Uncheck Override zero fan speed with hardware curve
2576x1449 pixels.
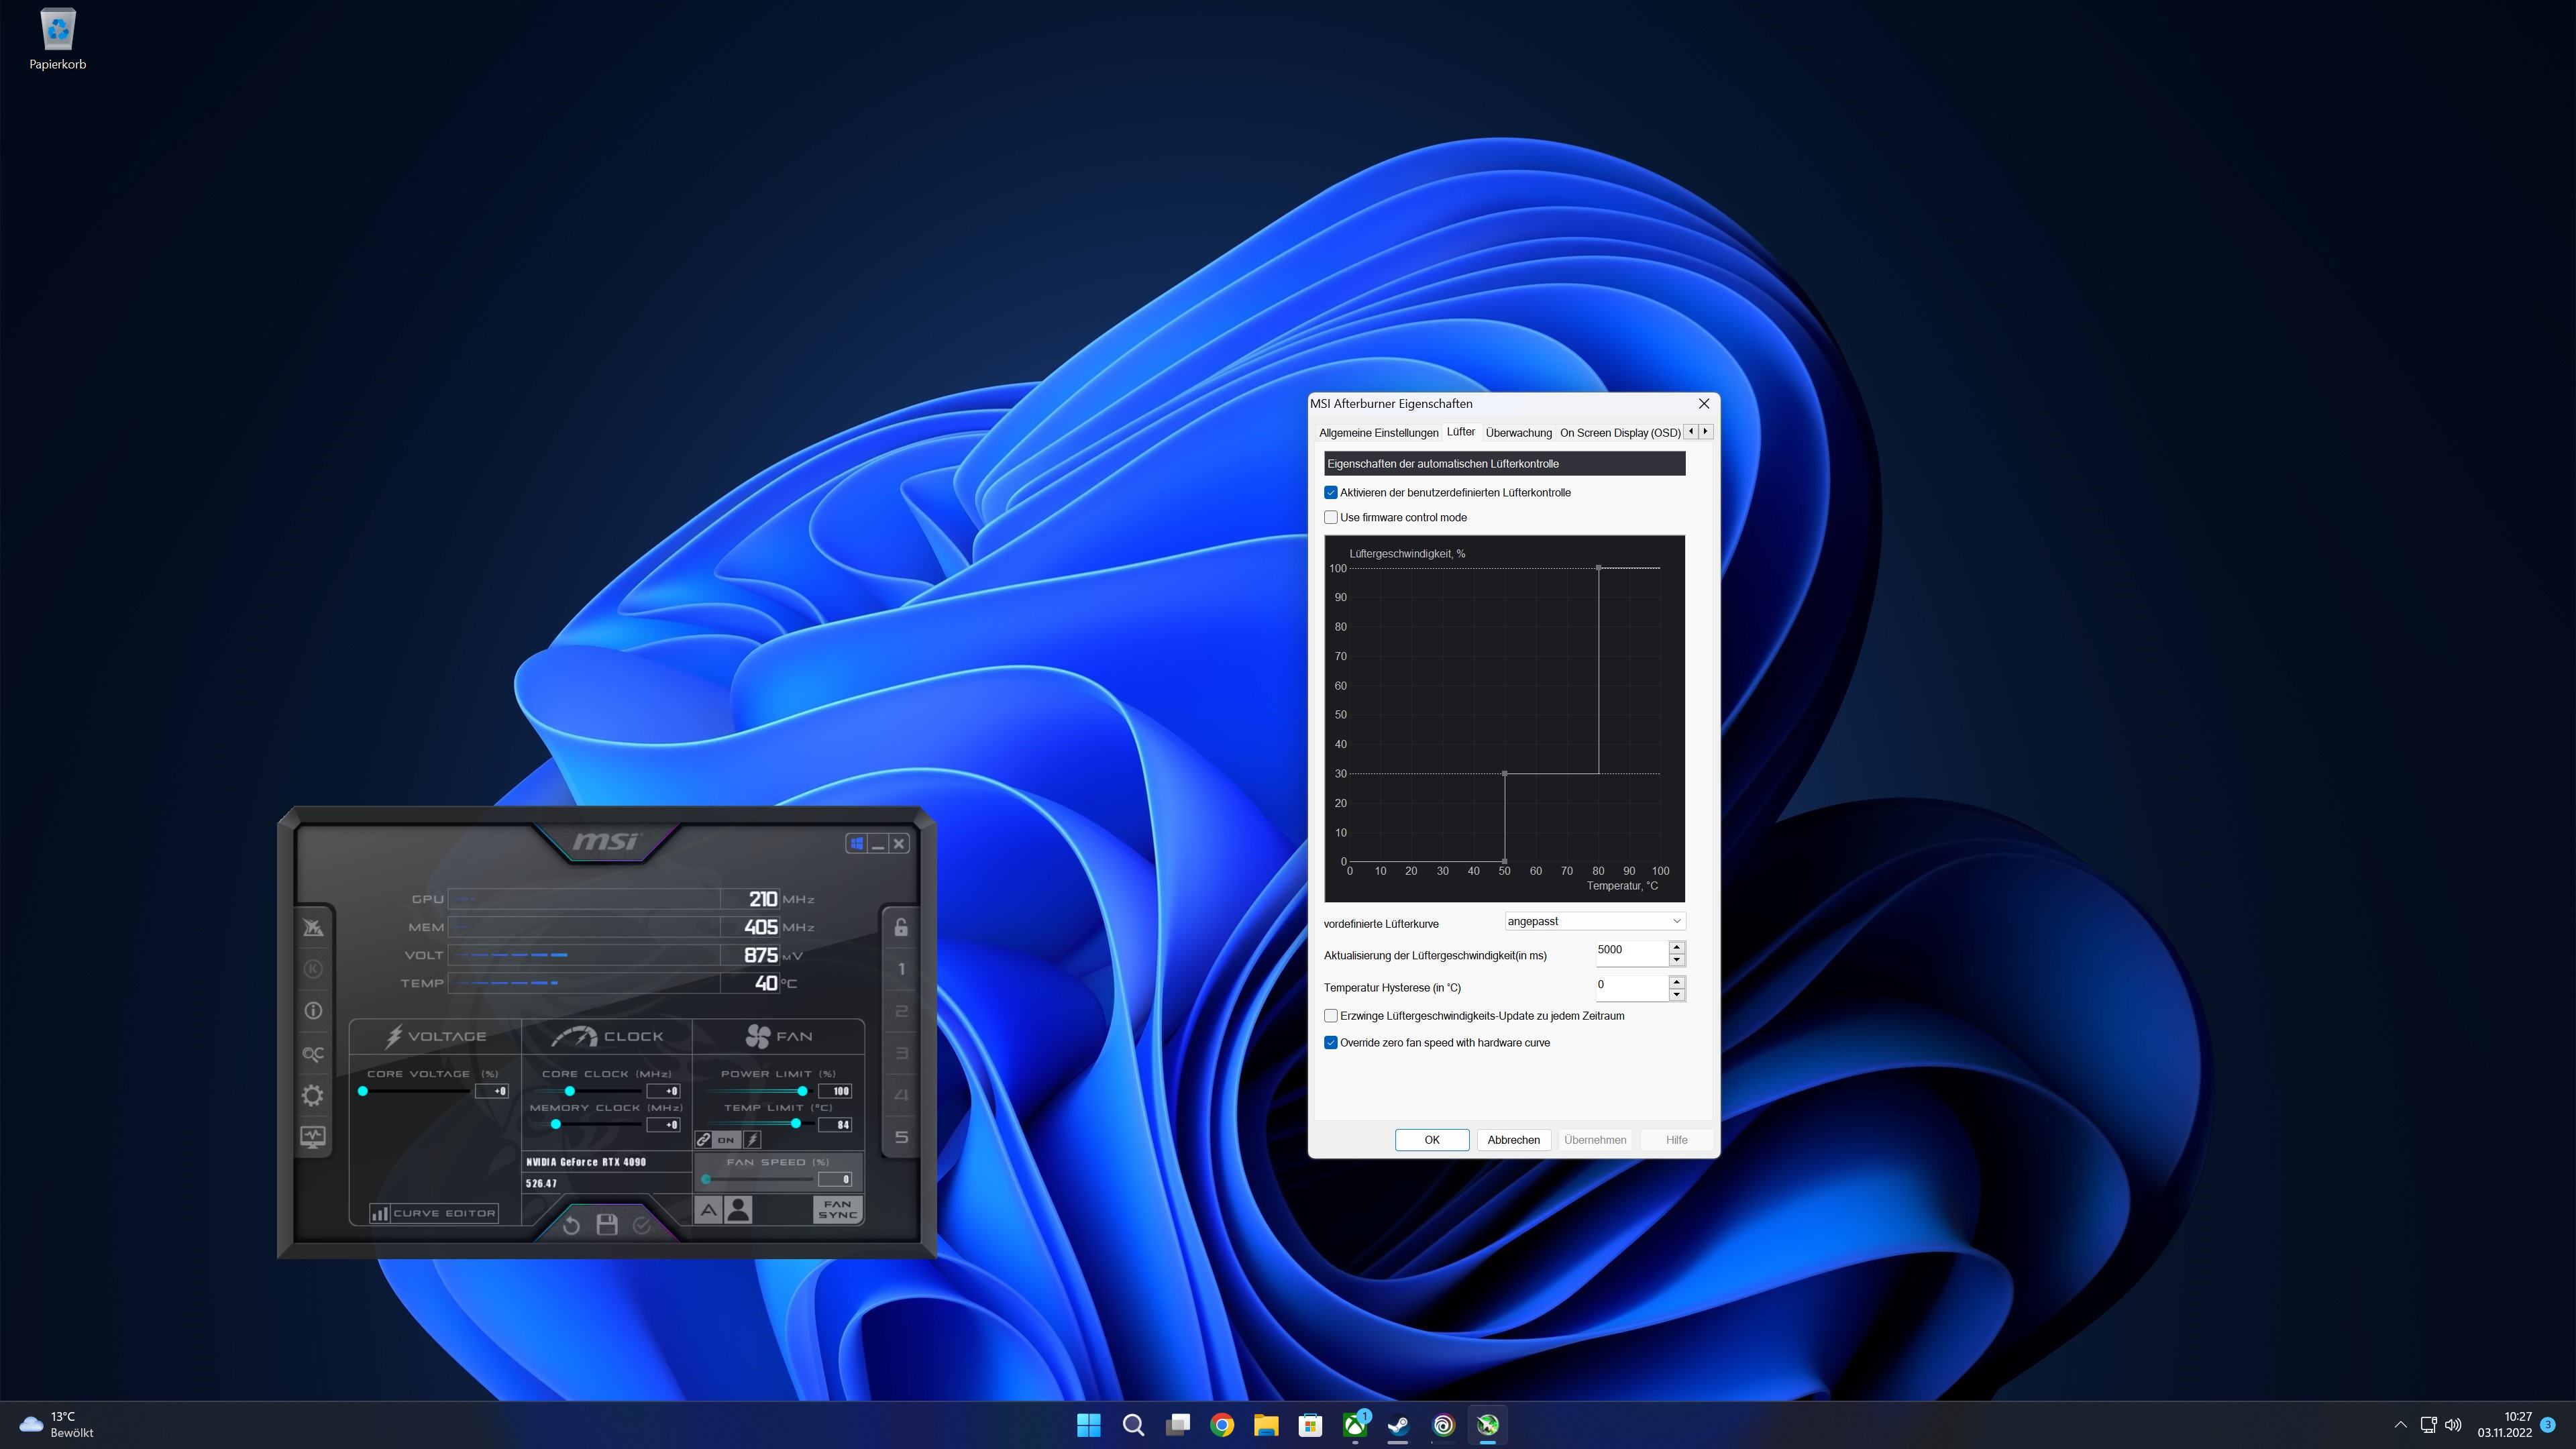1331,1043
